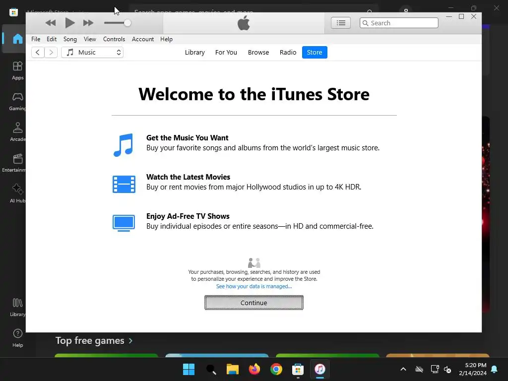Viewport: 508px width, 381px height.
Task: Open AI Hub in Microsoft Store sidebar
Action: pyautogui.click(x=17, y=194)
